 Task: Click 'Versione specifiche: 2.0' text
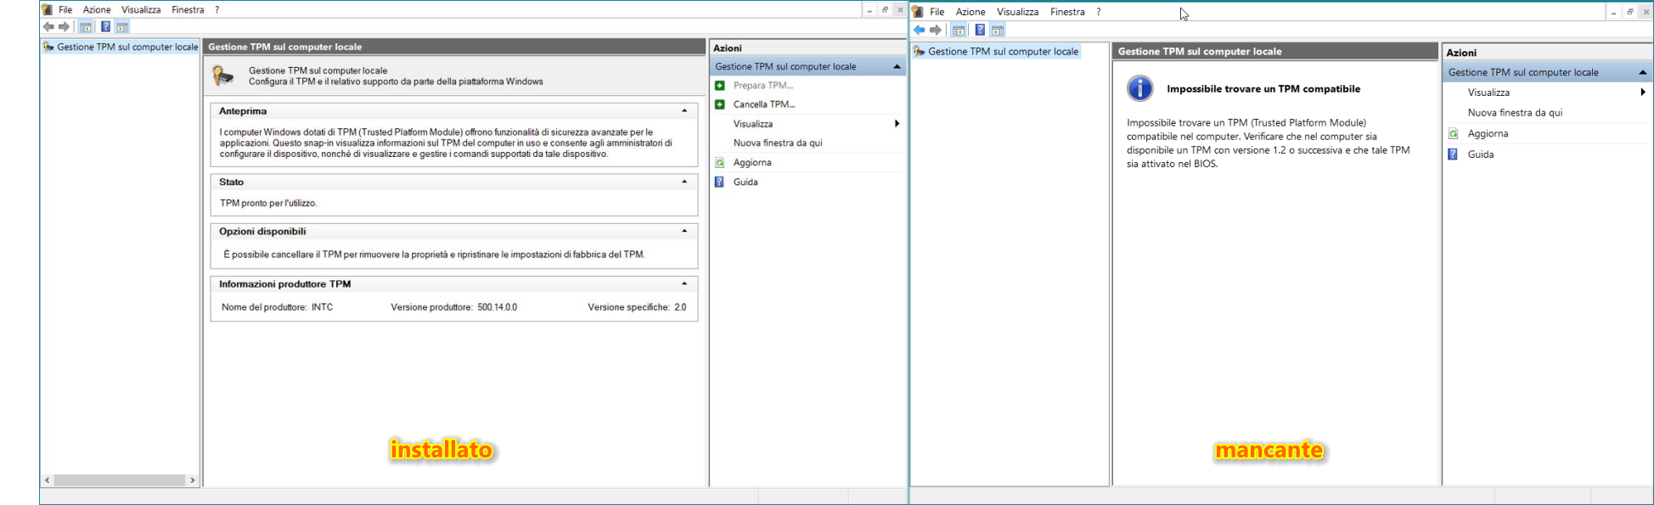(637, 307)
